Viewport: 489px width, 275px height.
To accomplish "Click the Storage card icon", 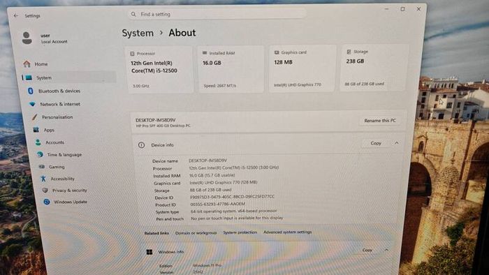I will coord(349,52).
